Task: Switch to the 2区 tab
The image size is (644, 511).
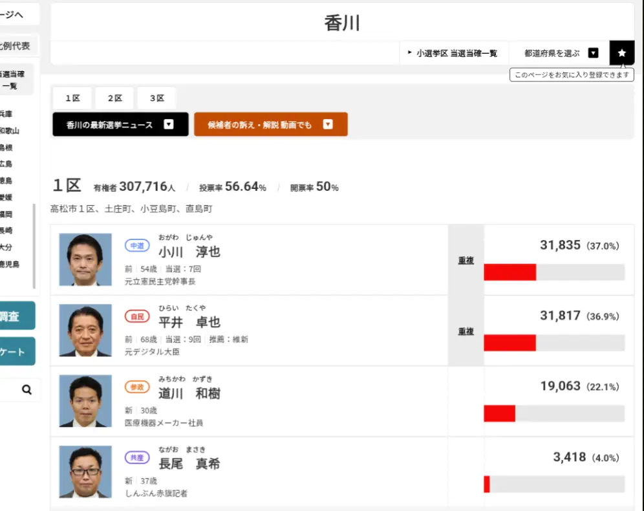Action: [x=115, y=98]
